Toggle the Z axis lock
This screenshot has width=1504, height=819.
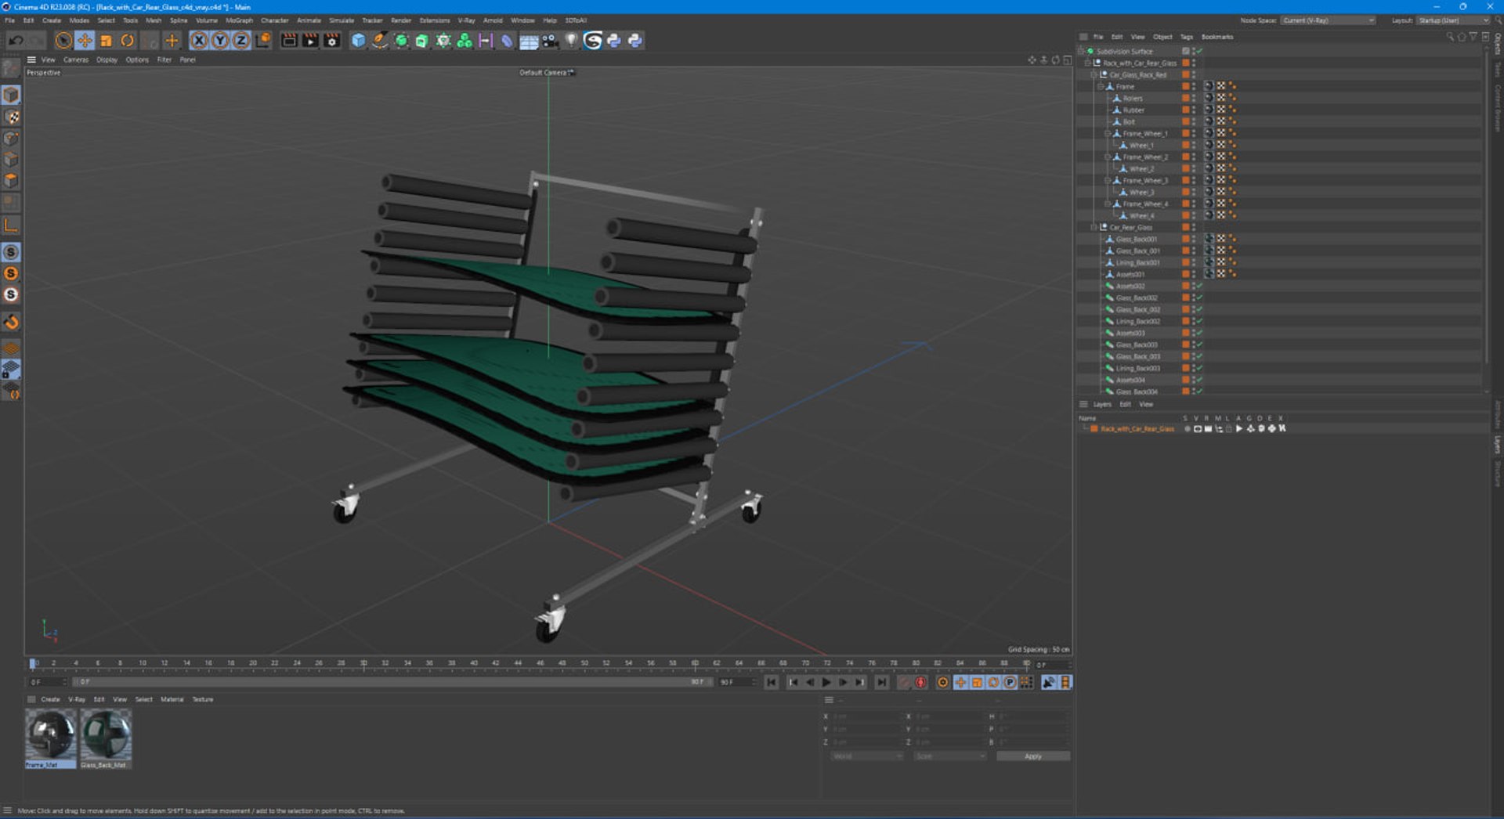241,41
